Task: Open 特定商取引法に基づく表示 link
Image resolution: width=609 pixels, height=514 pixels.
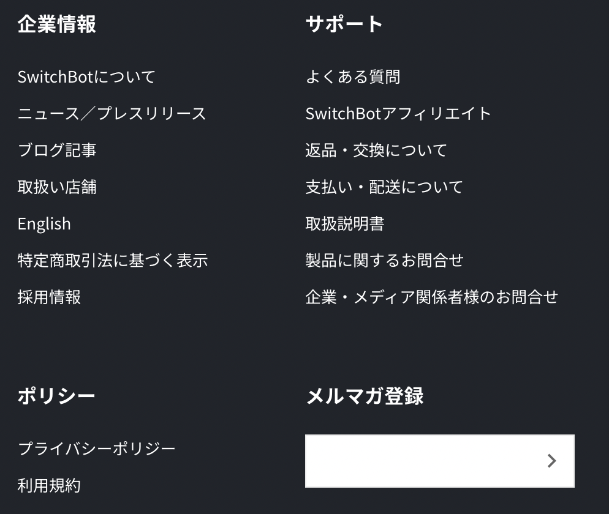Action: tap(113, 260)
